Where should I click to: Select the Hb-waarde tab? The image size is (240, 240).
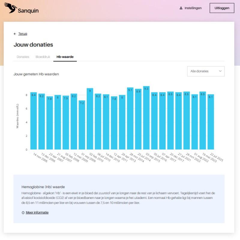pyautogui.click(x=65, y=57)
